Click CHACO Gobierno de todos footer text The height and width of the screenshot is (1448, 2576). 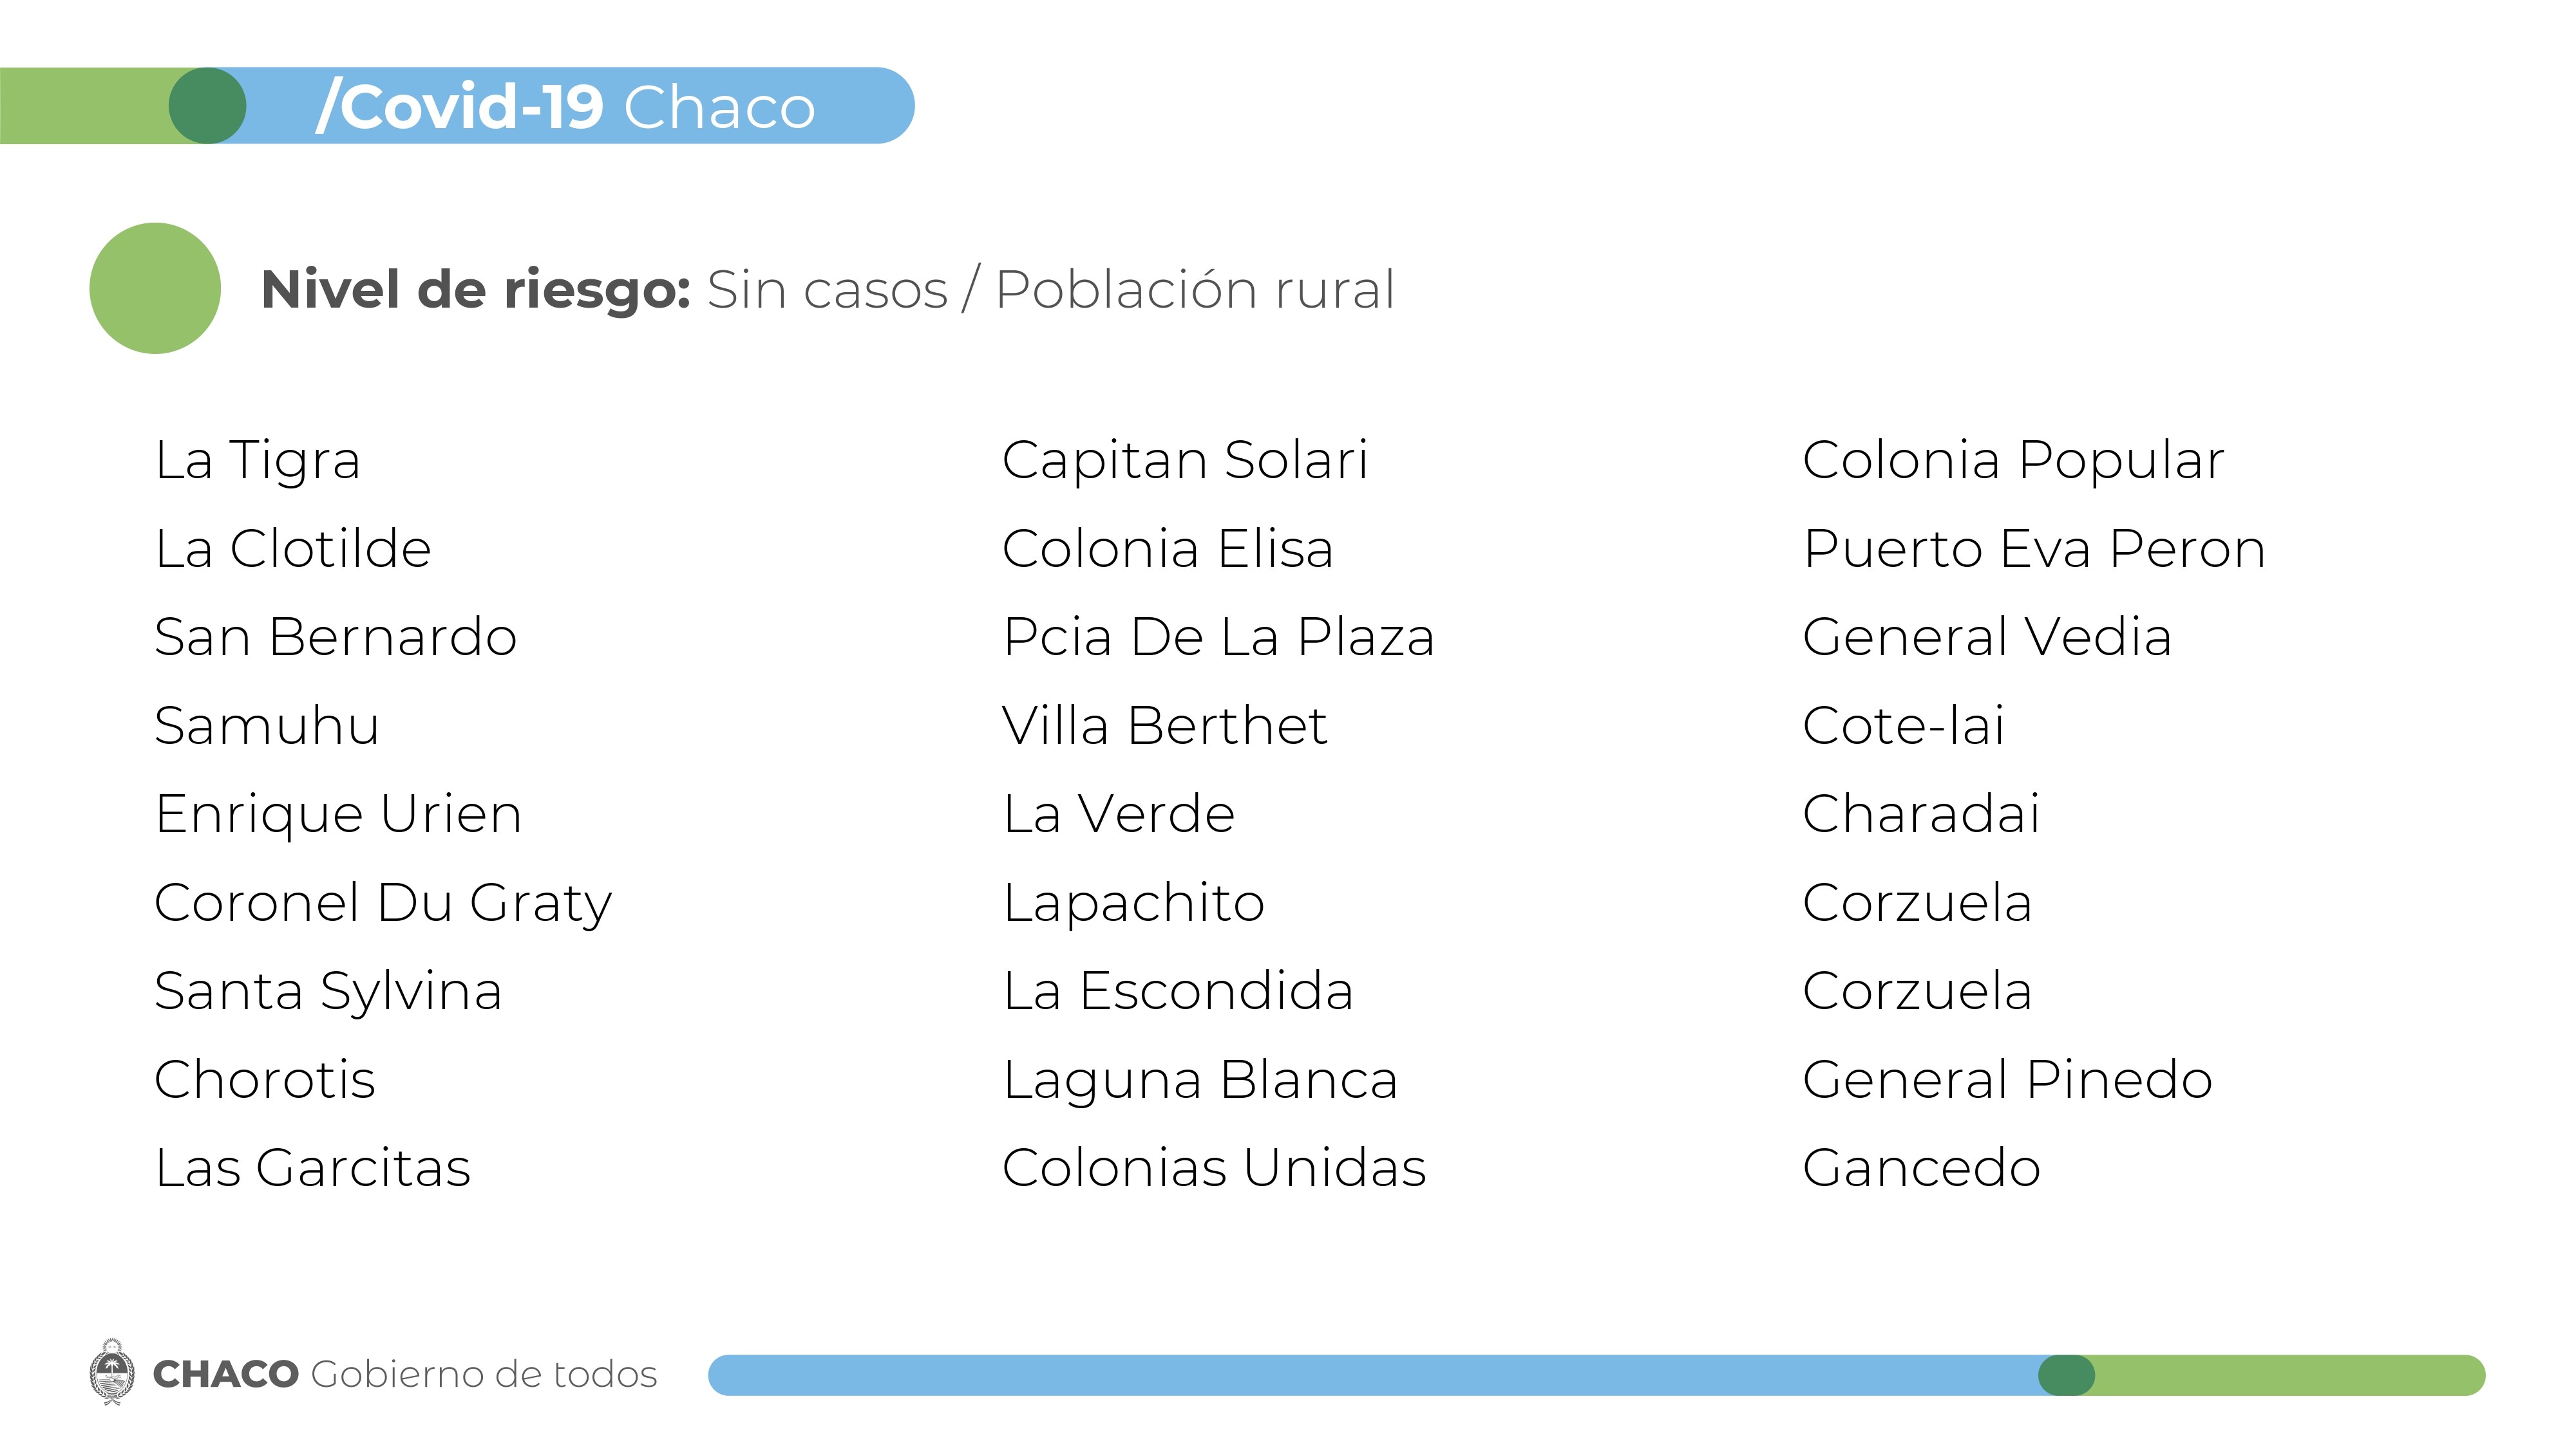click(x=405, y=1374)
